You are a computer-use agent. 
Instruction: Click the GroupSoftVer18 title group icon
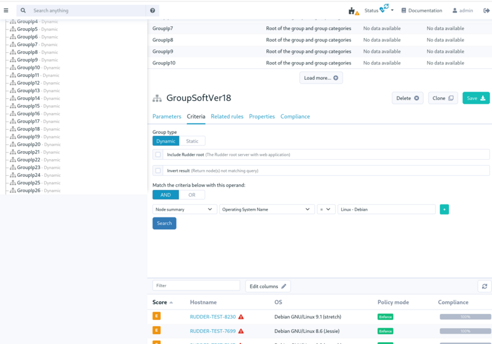(x=157, y=98)
